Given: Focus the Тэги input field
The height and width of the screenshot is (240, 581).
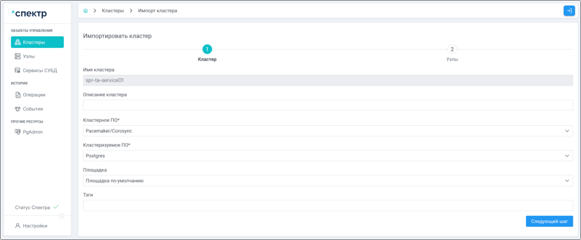Looking at the screenshot, I should [x=328, y=205].
